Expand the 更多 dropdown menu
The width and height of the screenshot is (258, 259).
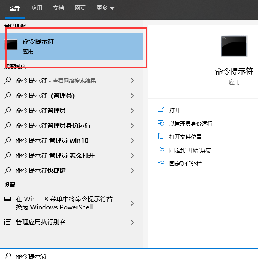coord(105,8)
